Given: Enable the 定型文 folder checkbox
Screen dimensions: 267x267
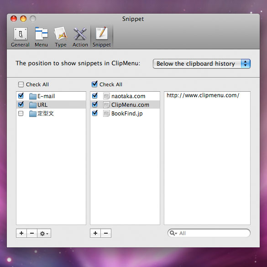Looking at the screenshot, I should tap(21, 113).
